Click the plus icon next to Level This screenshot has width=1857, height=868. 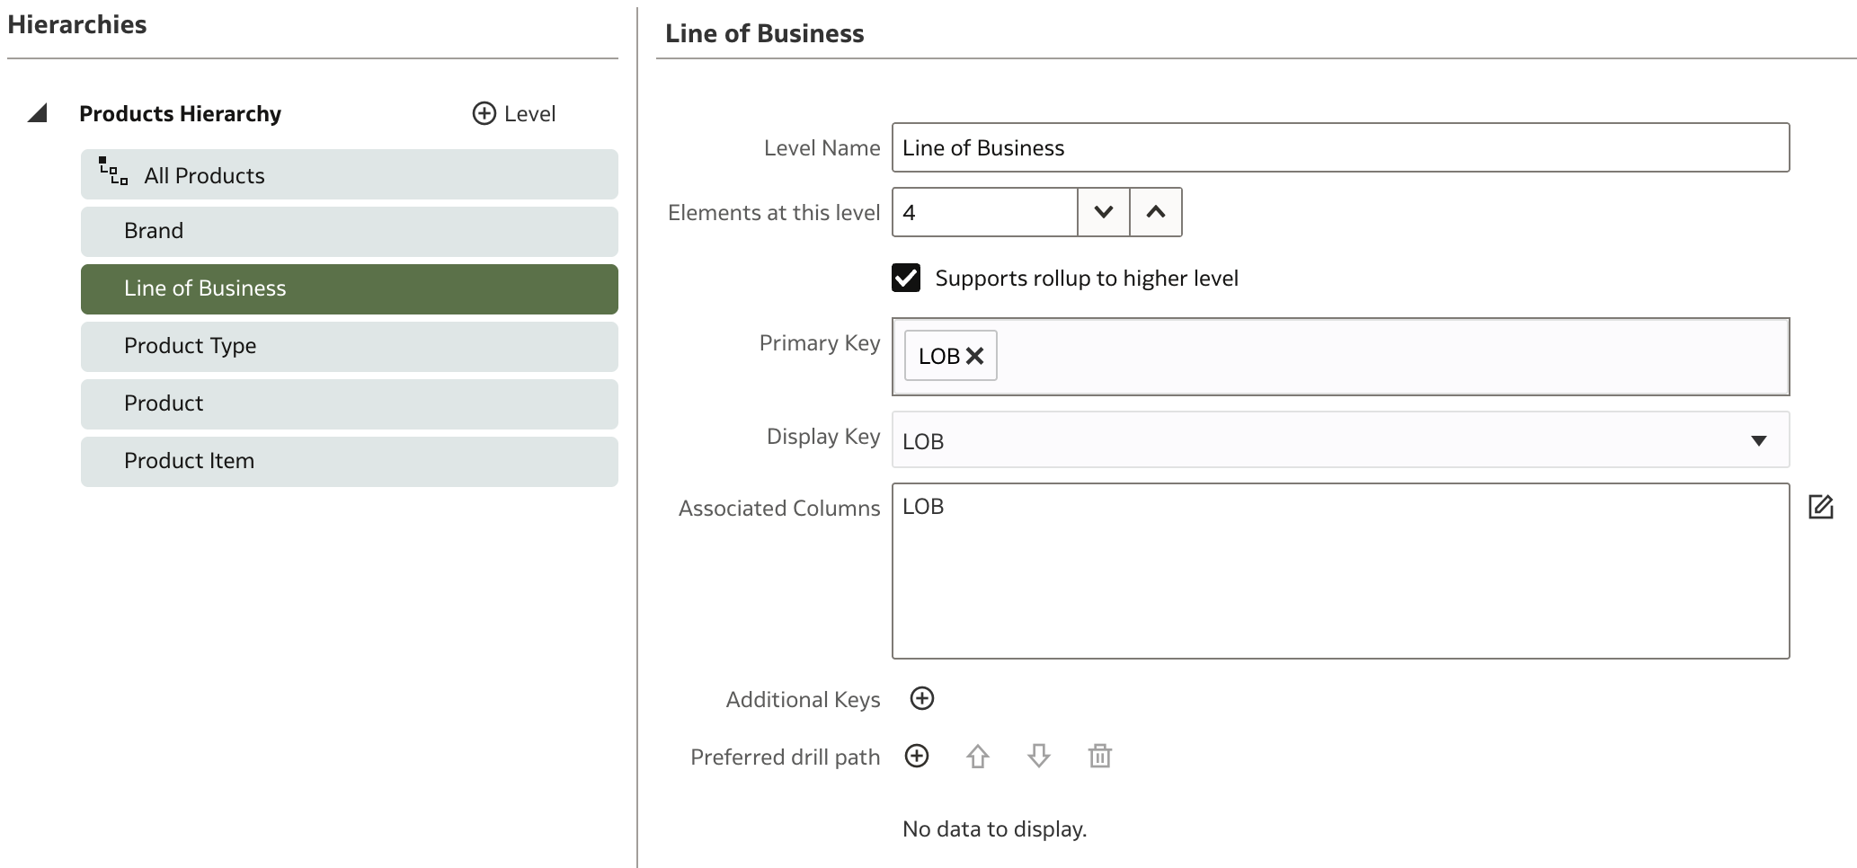pos(484,113)
